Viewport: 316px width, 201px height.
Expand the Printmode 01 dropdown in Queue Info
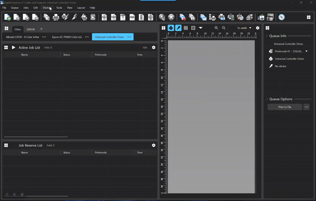pyautogui.click(x=306, y=51)
